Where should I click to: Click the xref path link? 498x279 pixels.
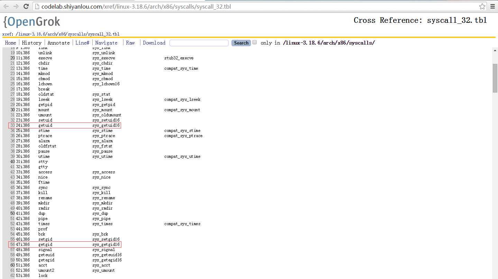pos(68,34)
